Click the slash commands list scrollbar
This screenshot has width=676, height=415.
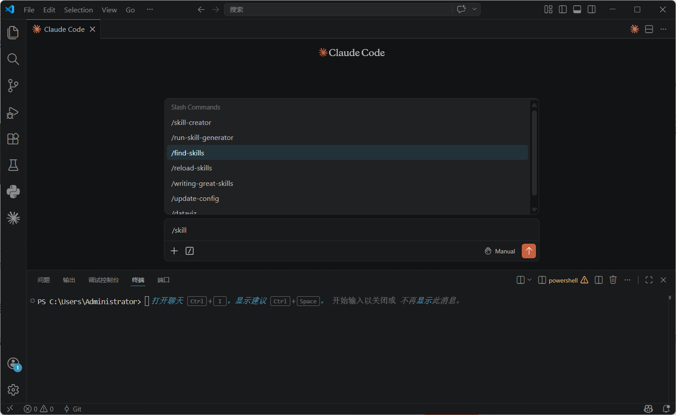click(x=534, y=153)
